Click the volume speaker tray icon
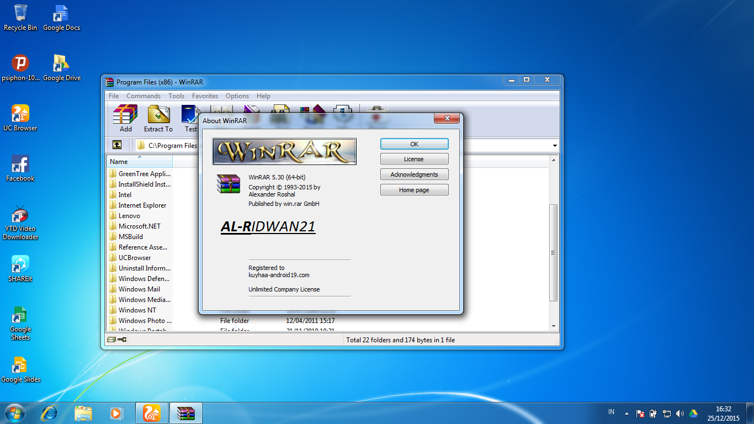Screen dimensions: 754x424 [x=679, y=413]
